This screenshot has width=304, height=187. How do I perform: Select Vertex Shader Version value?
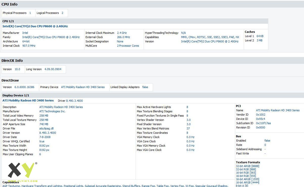coord(189,120)
